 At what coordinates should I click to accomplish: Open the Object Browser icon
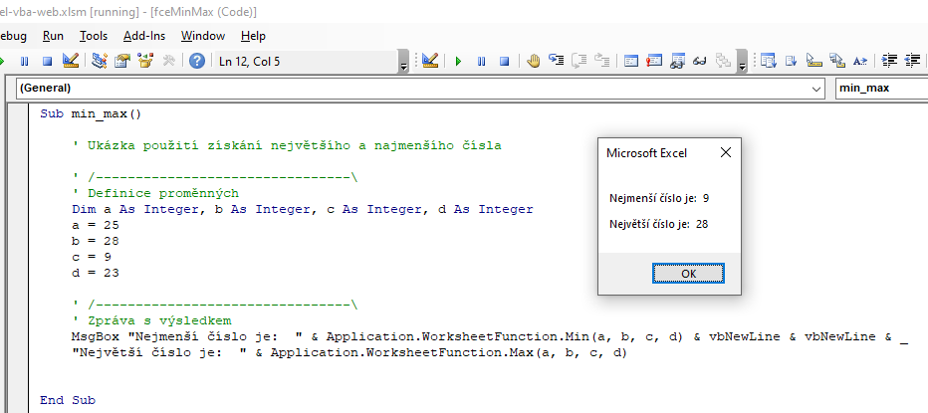tap(145, 61)
